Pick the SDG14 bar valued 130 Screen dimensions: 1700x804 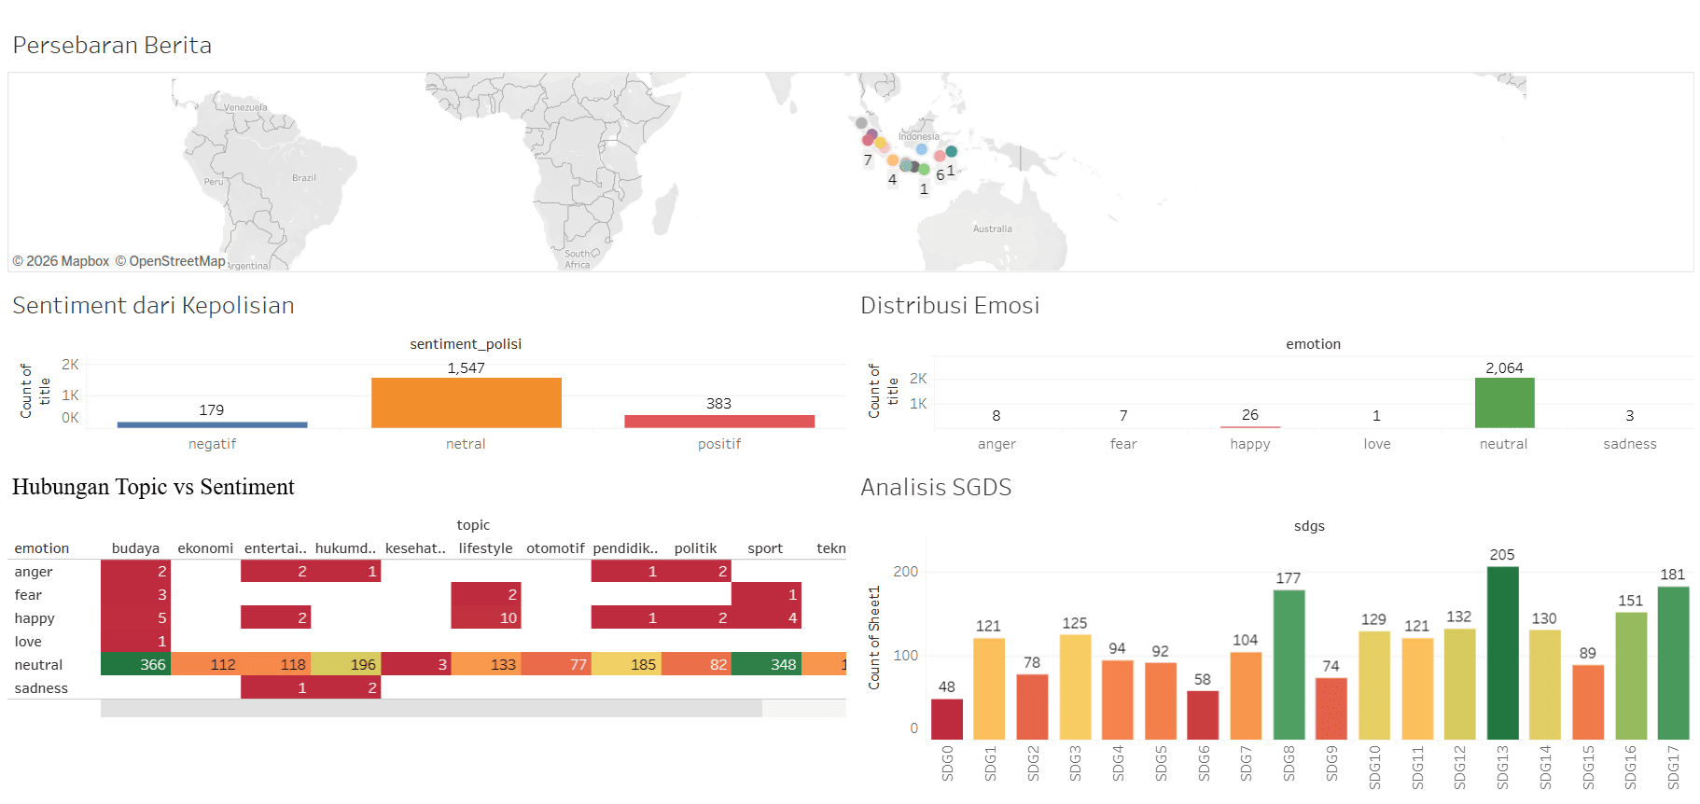click(1545, 685)
